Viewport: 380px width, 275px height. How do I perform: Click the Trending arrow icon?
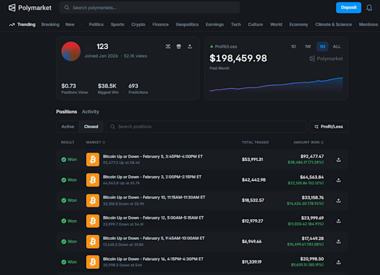pos(12,25)
